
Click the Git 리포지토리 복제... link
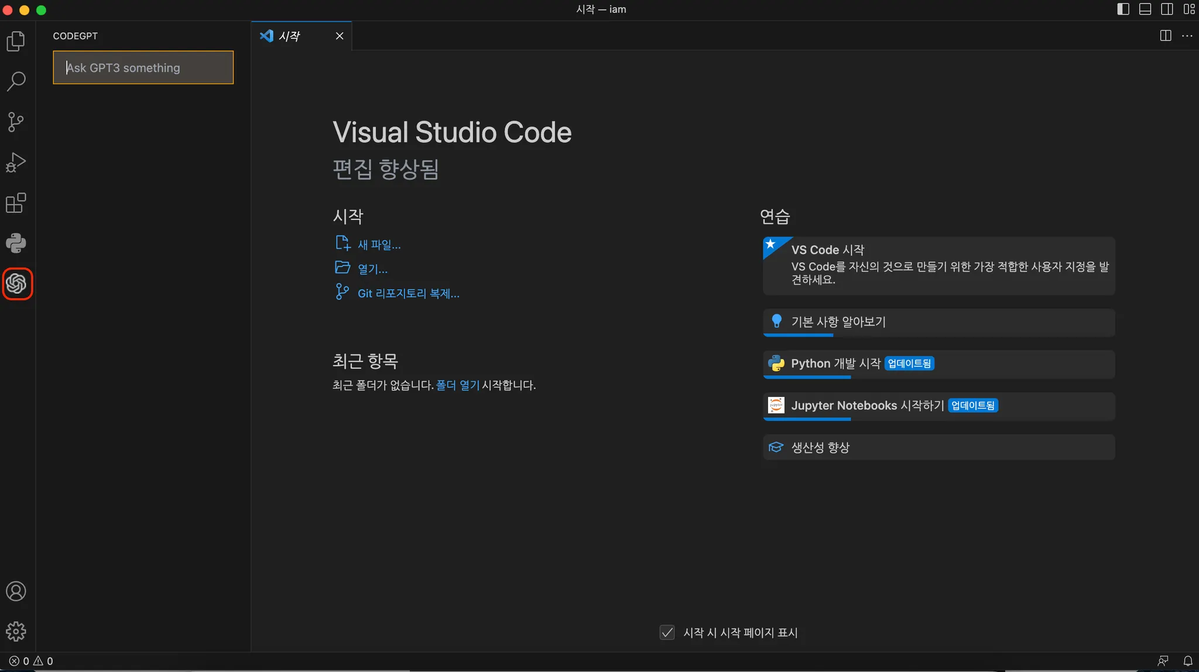coord(408,293)
